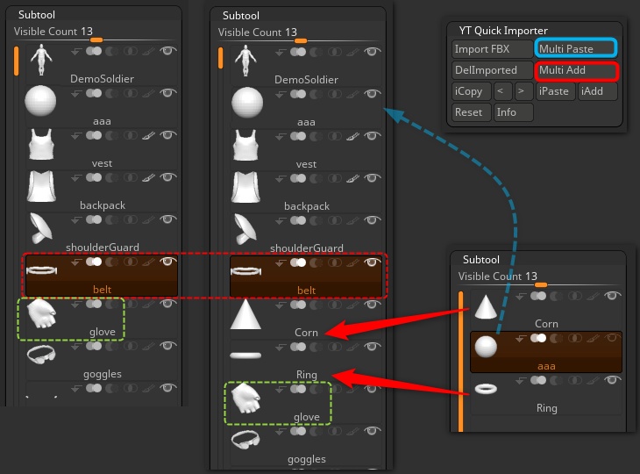Viewport: 640px width, 474px height.
Task: Hide backpack via eye icon in left panel
Action: click(x=167, y=177)
